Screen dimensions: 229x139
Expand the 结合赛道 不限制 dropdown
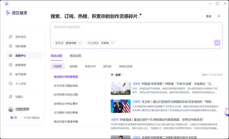(100, 43)
